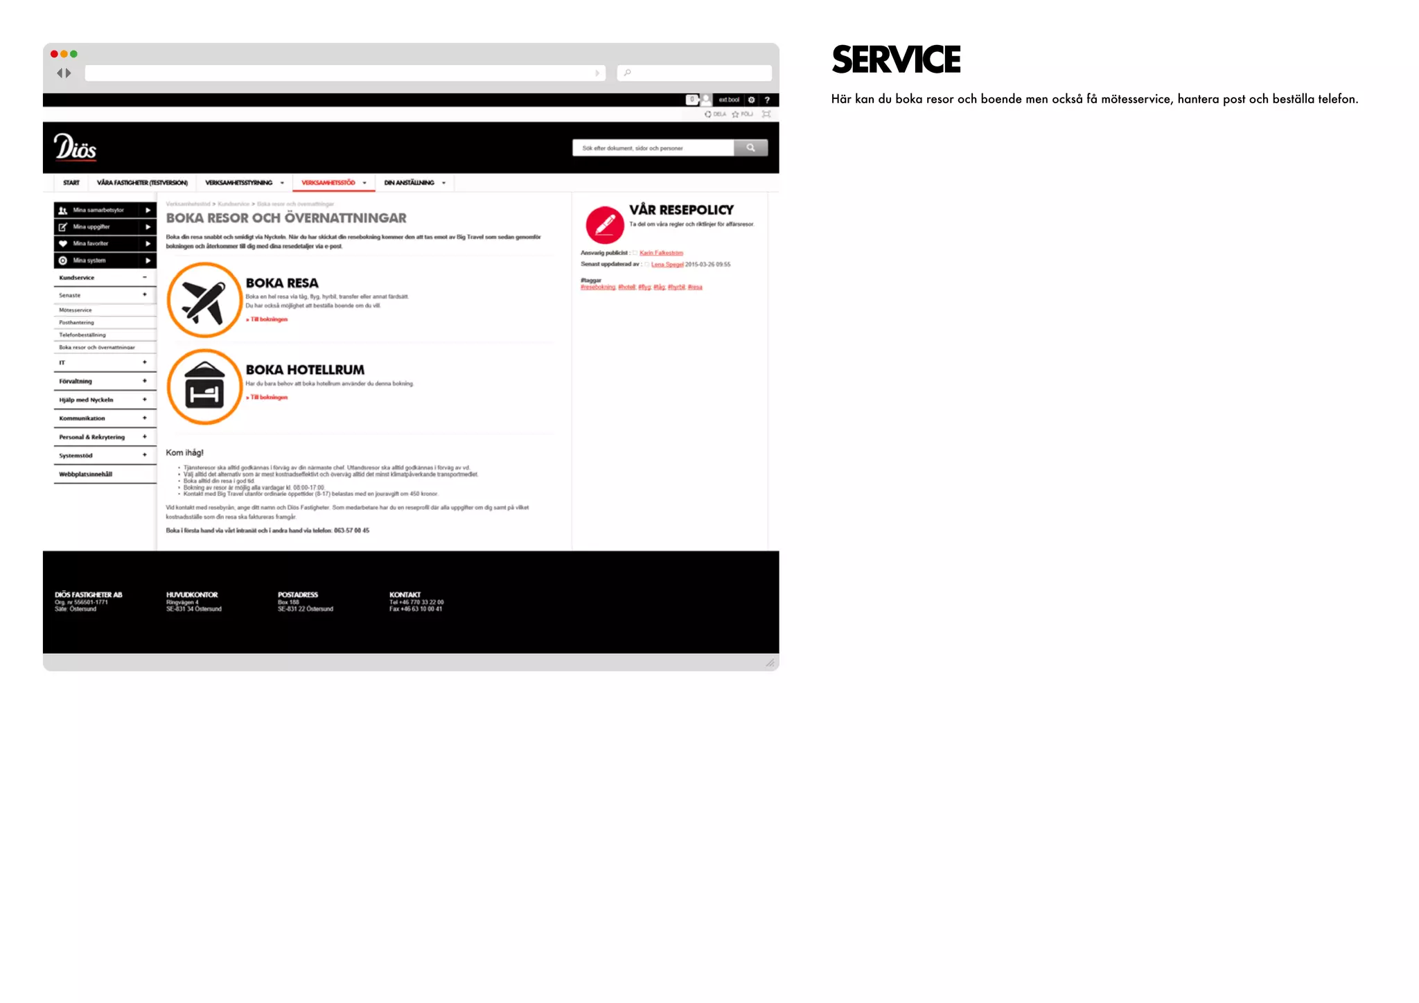
Task: Click the VÅR RESEPOLICY heading
Action: (681, 210)
